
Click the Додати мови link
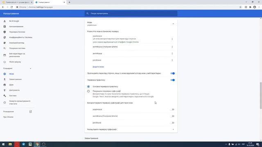[98, 67]
